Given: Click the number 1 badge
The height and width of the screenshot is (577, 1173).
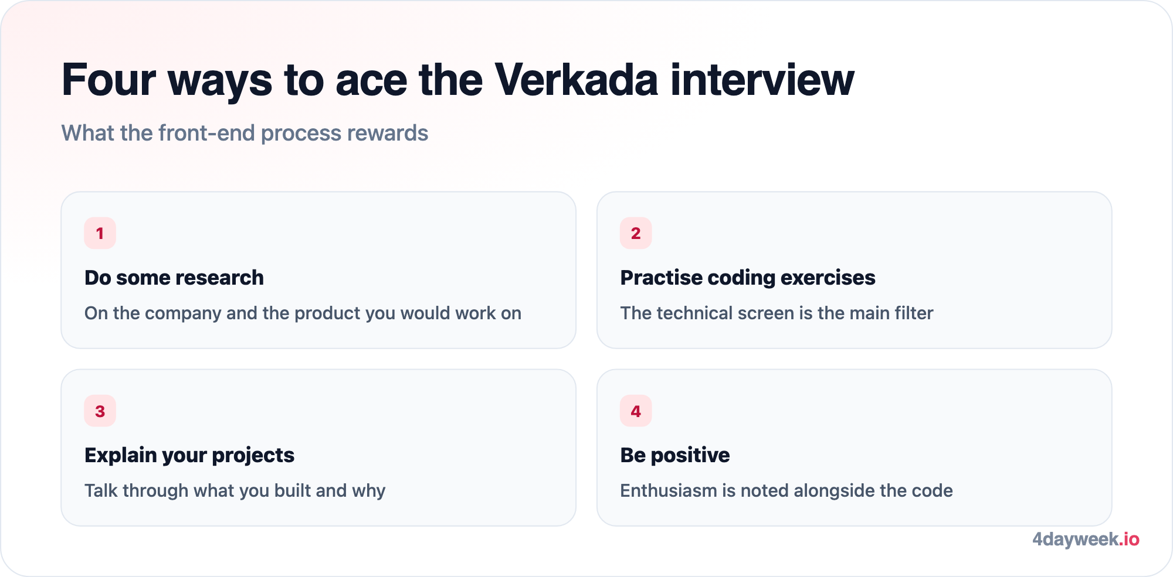Looking at the screenshot, I should (100, 233).
